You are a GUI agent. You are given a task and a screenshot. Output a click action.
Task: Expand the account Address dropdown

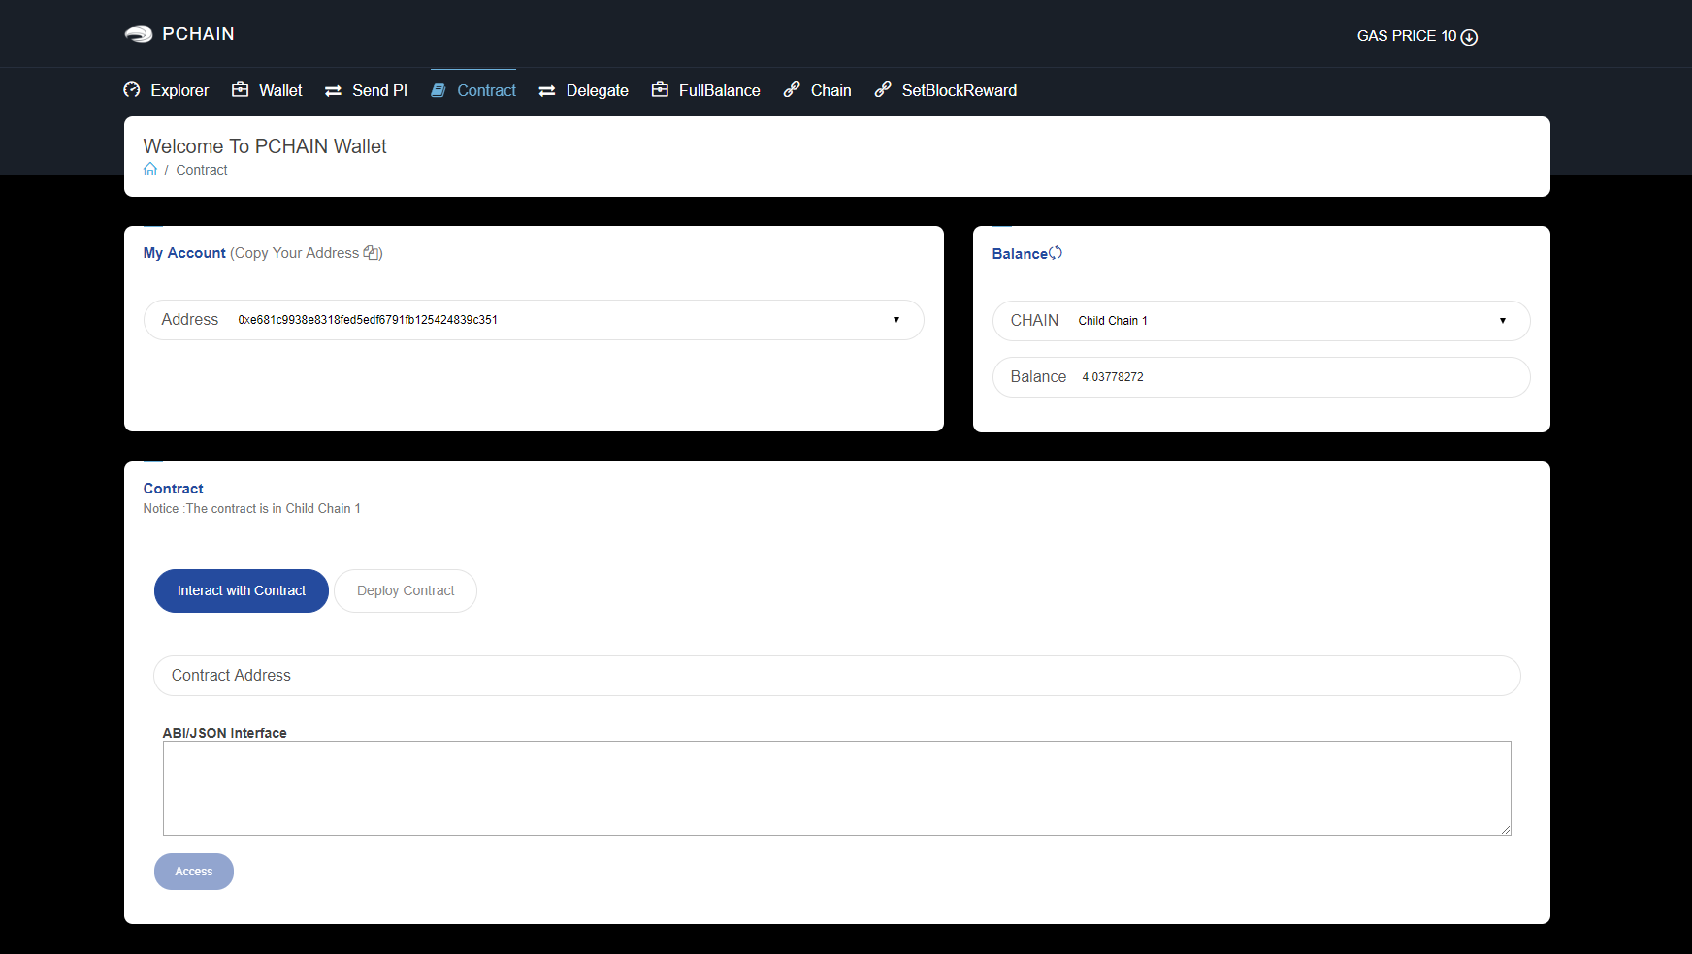click(895, 320)
